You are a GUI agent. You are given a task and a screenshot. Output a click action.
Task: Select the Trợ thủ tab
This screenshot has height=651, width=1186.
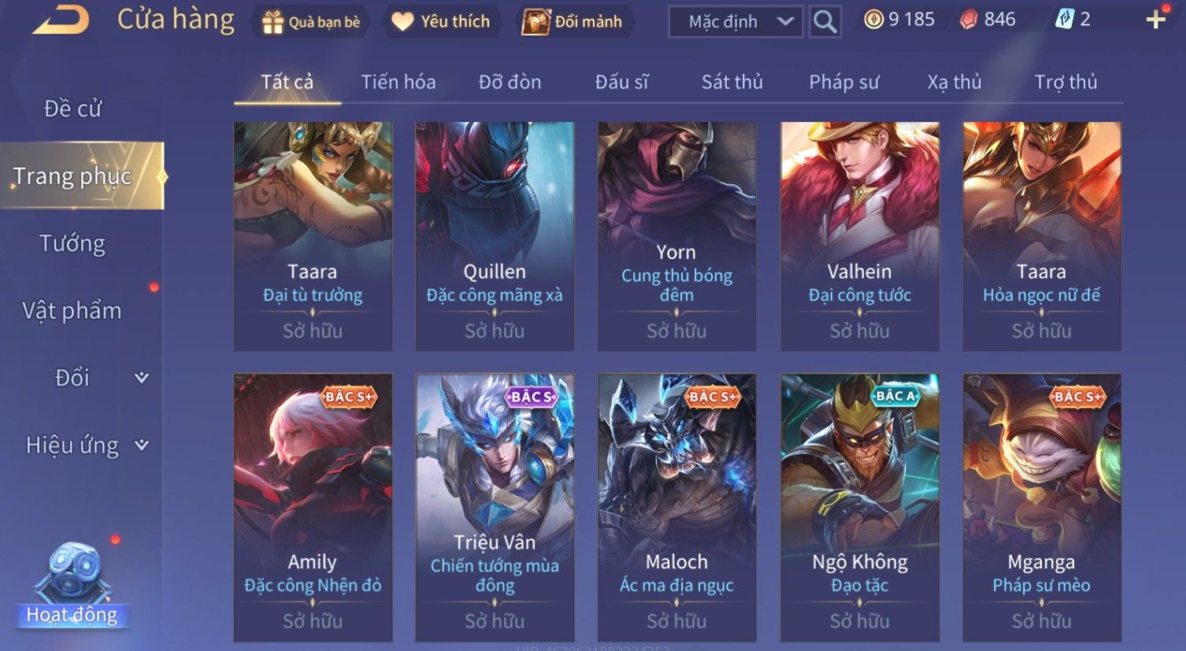[1066, 82]
